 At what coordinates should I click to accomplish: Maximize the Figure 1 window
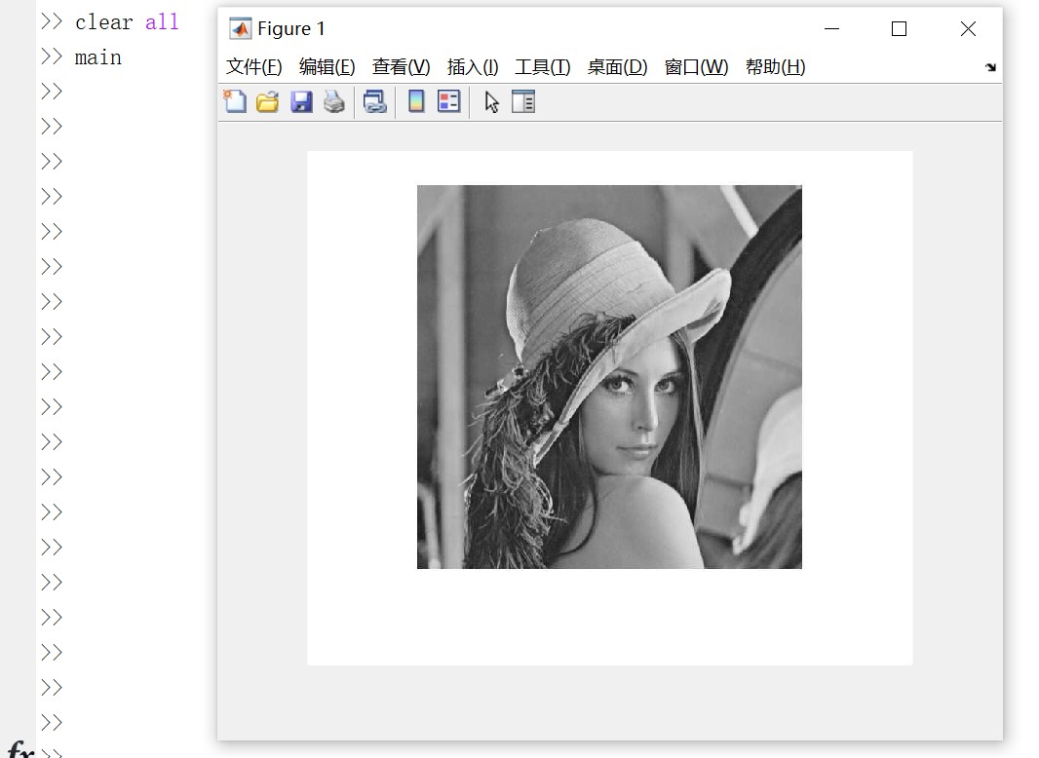(899, 29)
